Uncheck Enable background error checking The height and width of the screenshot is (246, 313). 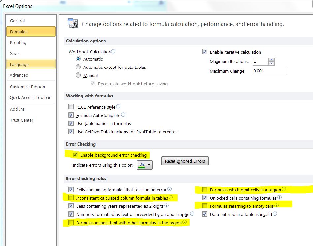(x=75, y=155)
